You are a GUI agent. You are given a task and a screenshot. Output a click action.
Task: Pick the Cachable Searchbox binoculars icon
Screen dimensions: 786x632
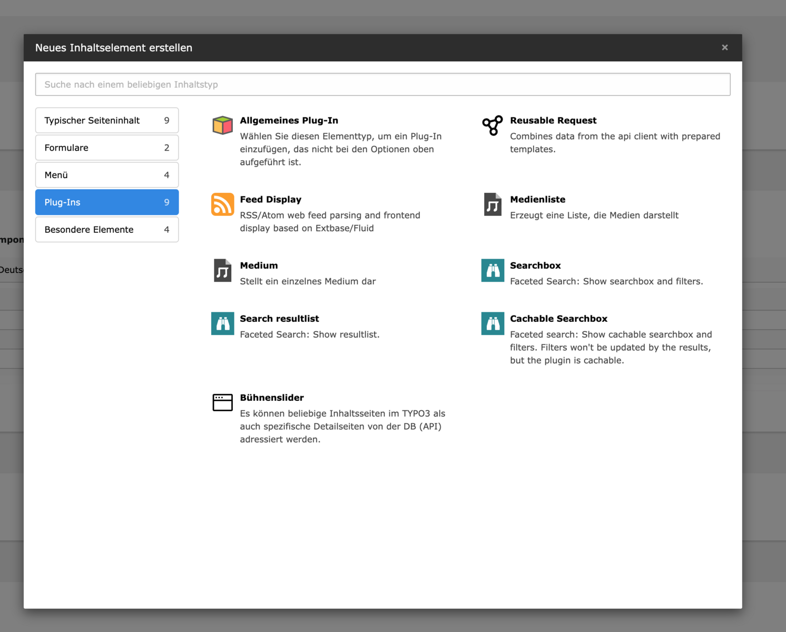[493, 323]
